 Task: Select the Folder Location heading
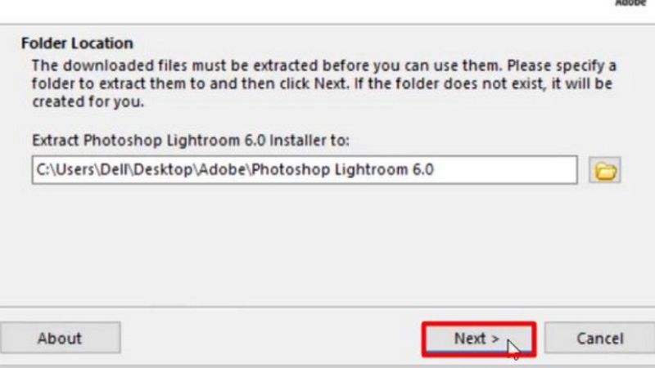pos(77,43)
